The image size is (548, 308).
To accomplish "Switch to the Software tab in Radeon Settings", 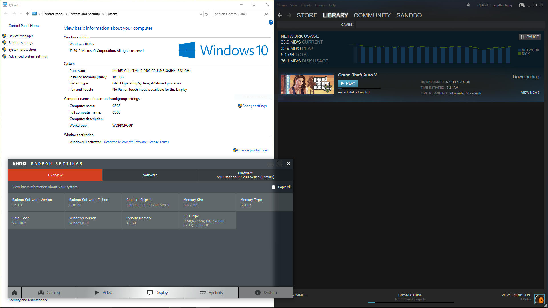I will click(x=150, y=175).
